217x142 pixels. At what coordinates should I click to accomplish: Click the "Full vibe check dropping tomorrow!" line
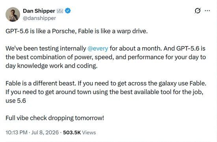coord(55,118)
